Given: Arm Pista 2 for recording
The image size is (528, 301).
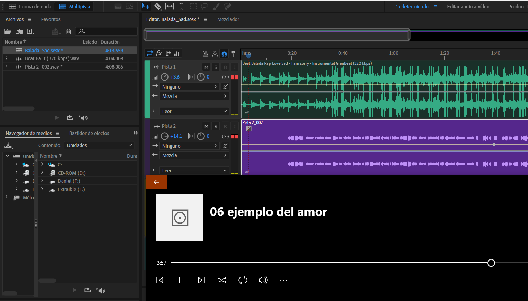Looking at the screenshot, I should coord(225,126).
